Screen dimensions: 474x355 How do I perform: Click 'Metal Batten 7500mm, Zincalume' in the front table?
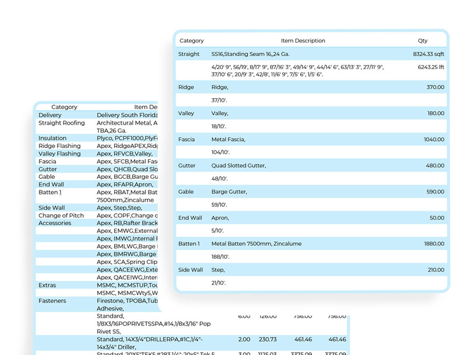click(256, 244)
